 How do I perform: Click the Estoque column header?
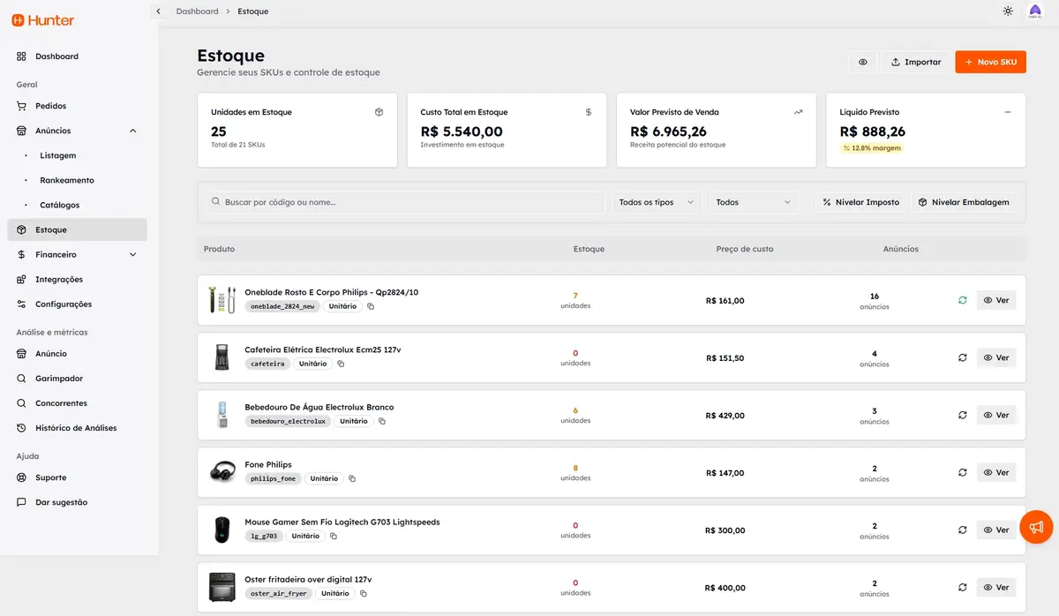click(x=589, y=249)
